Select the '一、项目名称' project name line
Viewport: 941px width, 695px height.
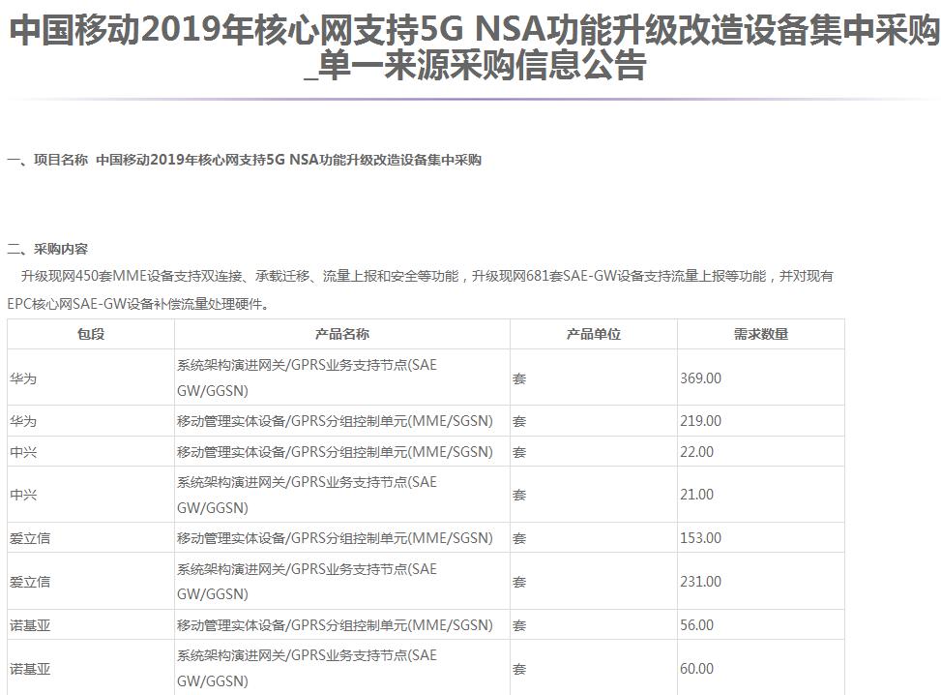[x=245, y=160]
